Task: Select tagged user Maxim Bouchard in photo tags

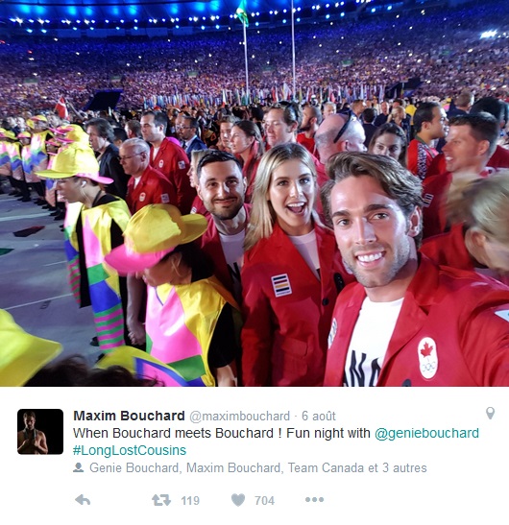Action: coord(233,467)
